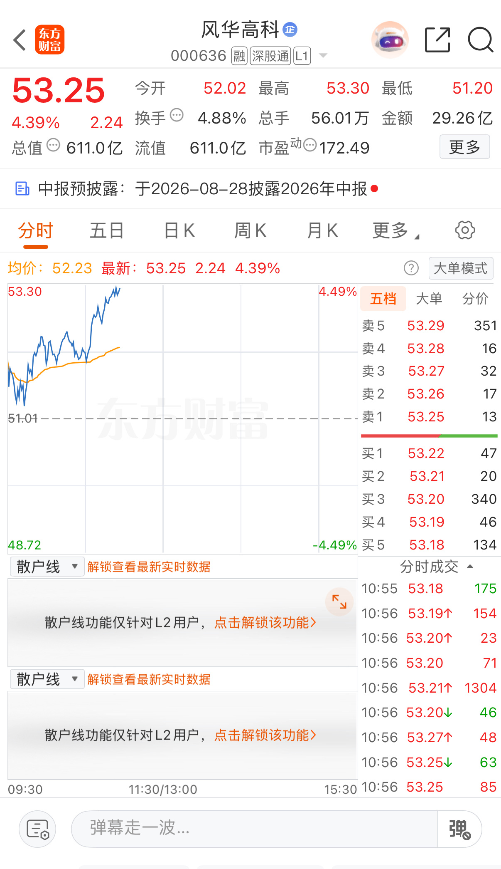Screen dimensions: 501x869
Task: Tap upper 点击解锁该功能 link
Action: pos(265,623)
